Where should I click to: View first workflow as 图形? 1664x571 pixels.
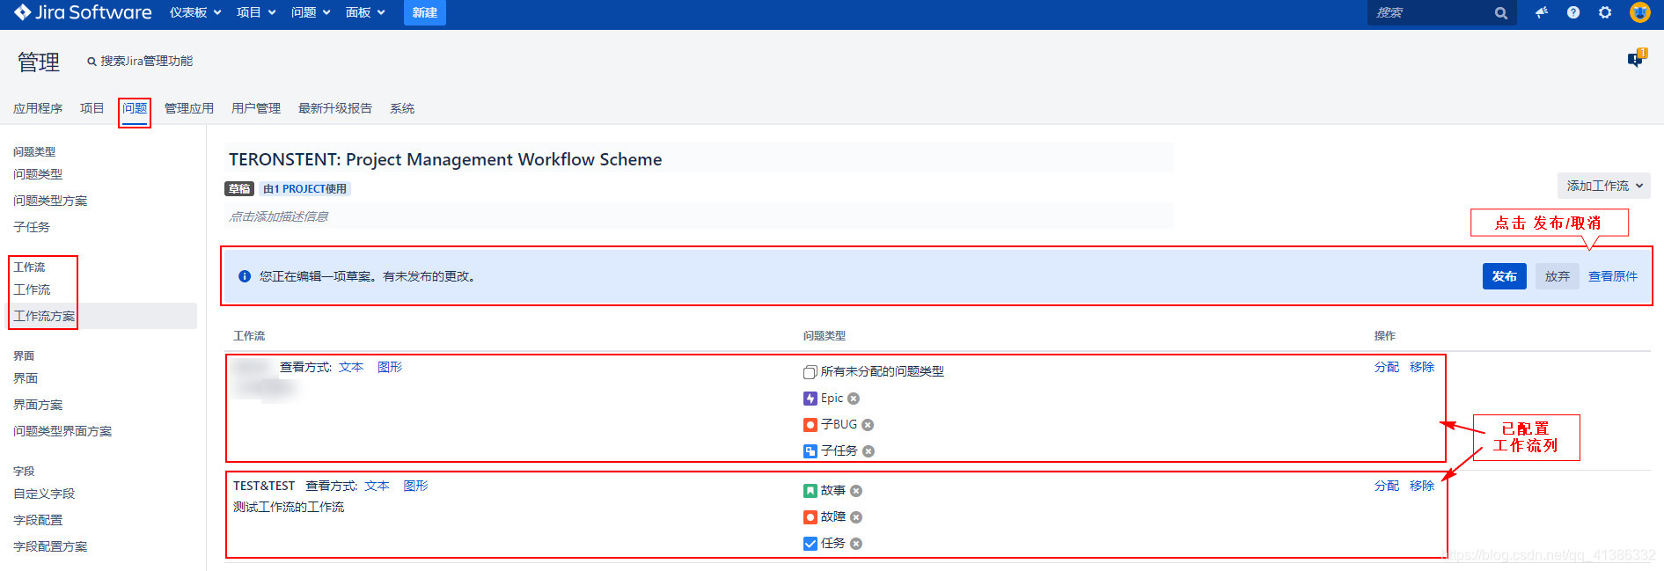[x=390, y=367]
